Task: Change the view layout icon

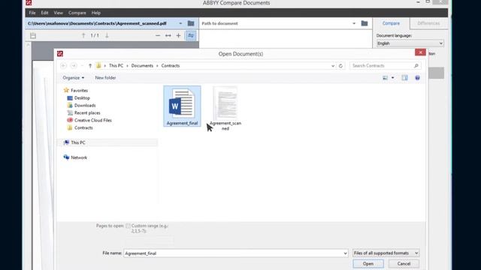Action: [x=386, y=78]
